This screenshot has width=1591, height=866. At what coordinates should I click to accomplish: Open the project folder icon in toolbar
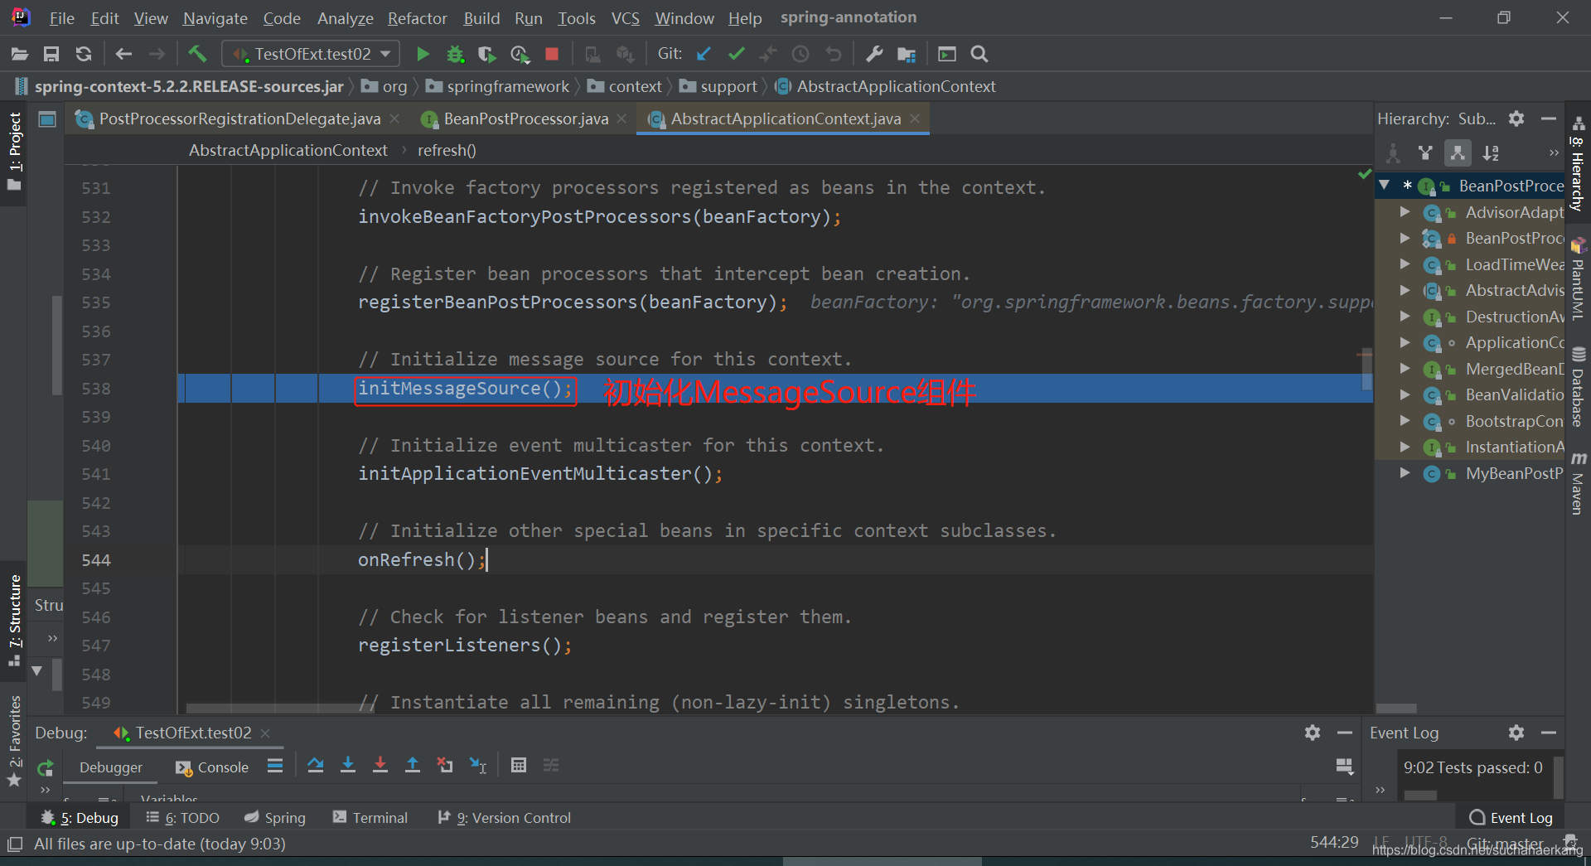[20, 54]
